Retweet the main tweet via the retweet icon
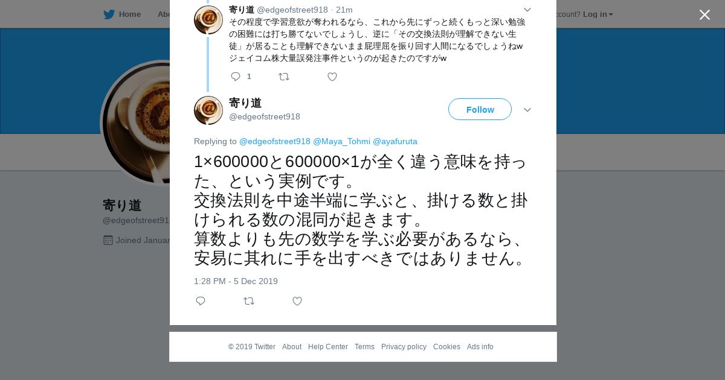 249,301
